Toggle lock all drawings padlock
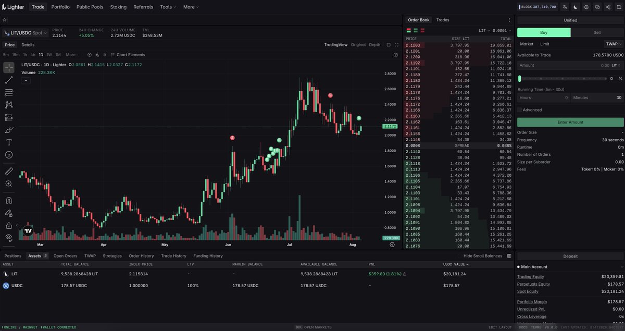Screen dimensions: 625x331 [9, 225]
